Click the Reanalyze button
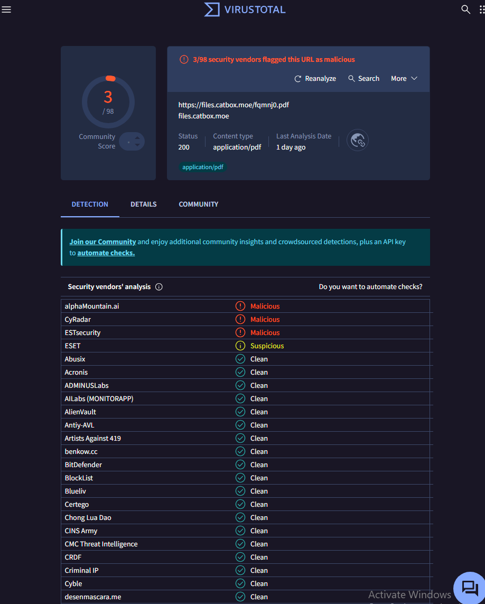 click(x=315, y=79)
